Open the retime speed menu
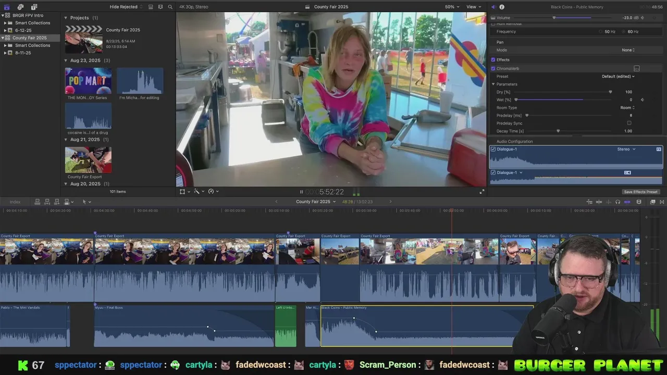 coord(213,192)
